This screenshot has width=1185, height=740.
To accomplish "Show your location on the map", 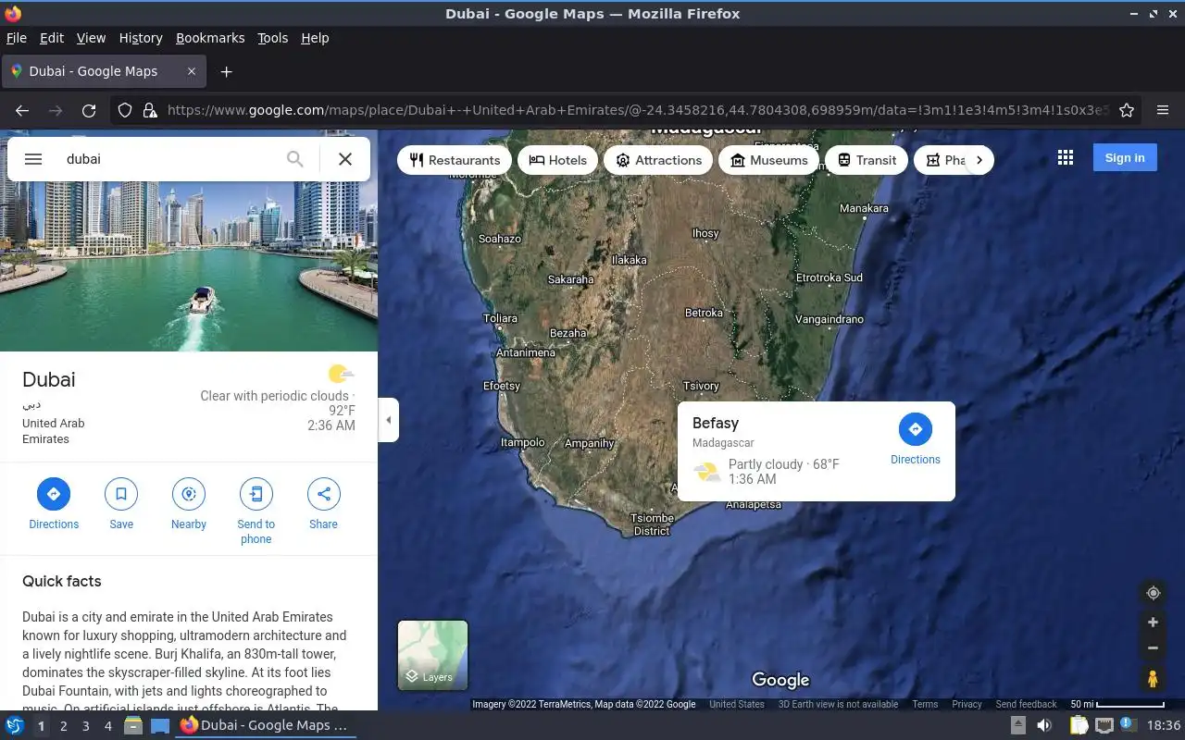I will [1153, 593].
